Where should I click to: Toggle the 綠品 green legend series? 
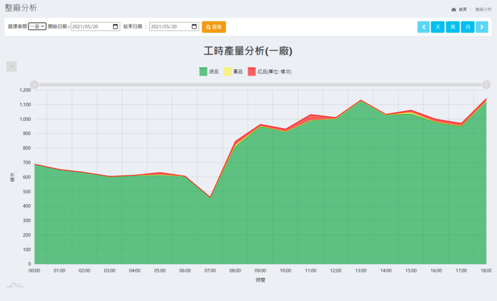pos(209,72)
